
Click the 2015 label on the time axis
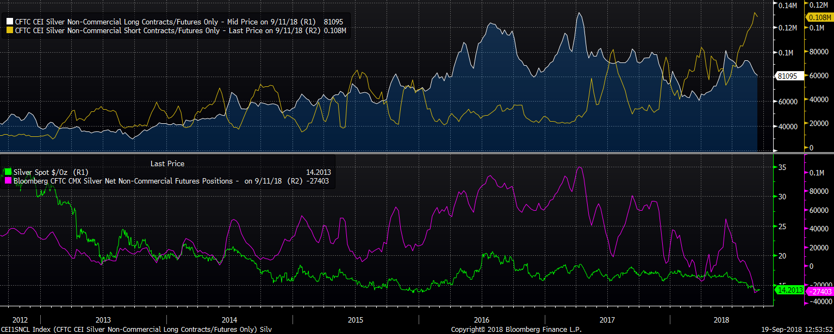356,320
